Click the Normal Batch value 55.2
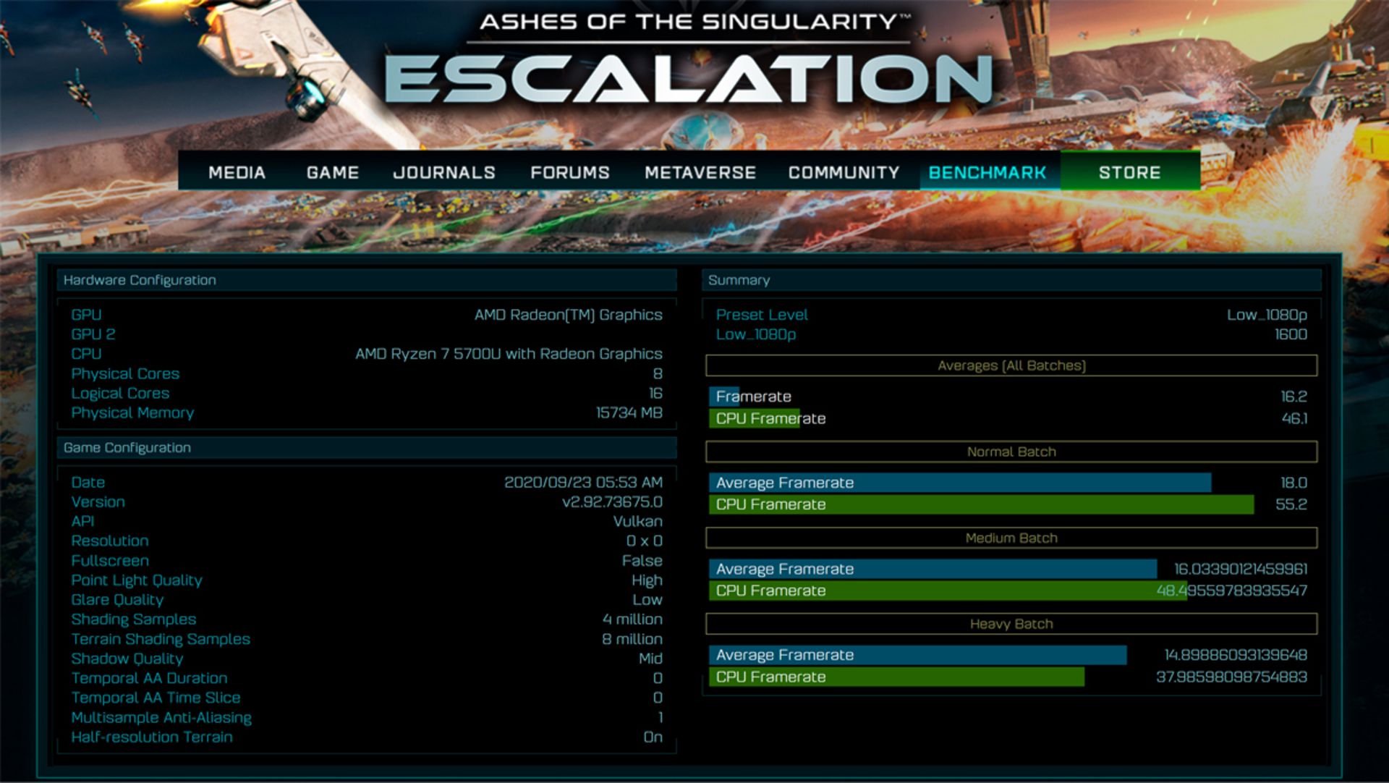1389x783 pixels. coord(1291,504)
